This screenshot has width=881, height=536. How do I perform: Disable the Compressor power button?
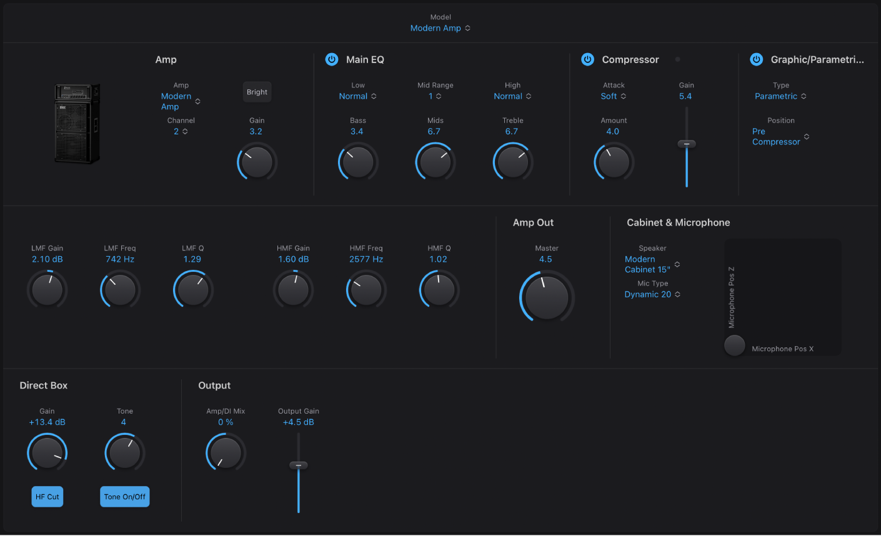(587, 59)
